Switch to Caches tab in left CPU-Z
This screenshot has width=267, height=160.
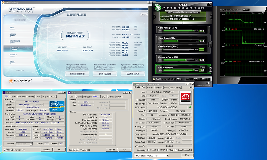coord(13,96)
